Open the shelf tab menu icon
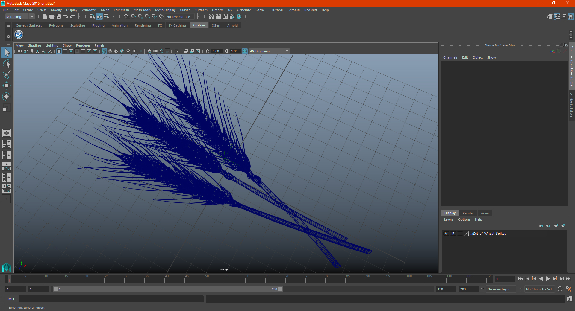 (x=8, y=26)
